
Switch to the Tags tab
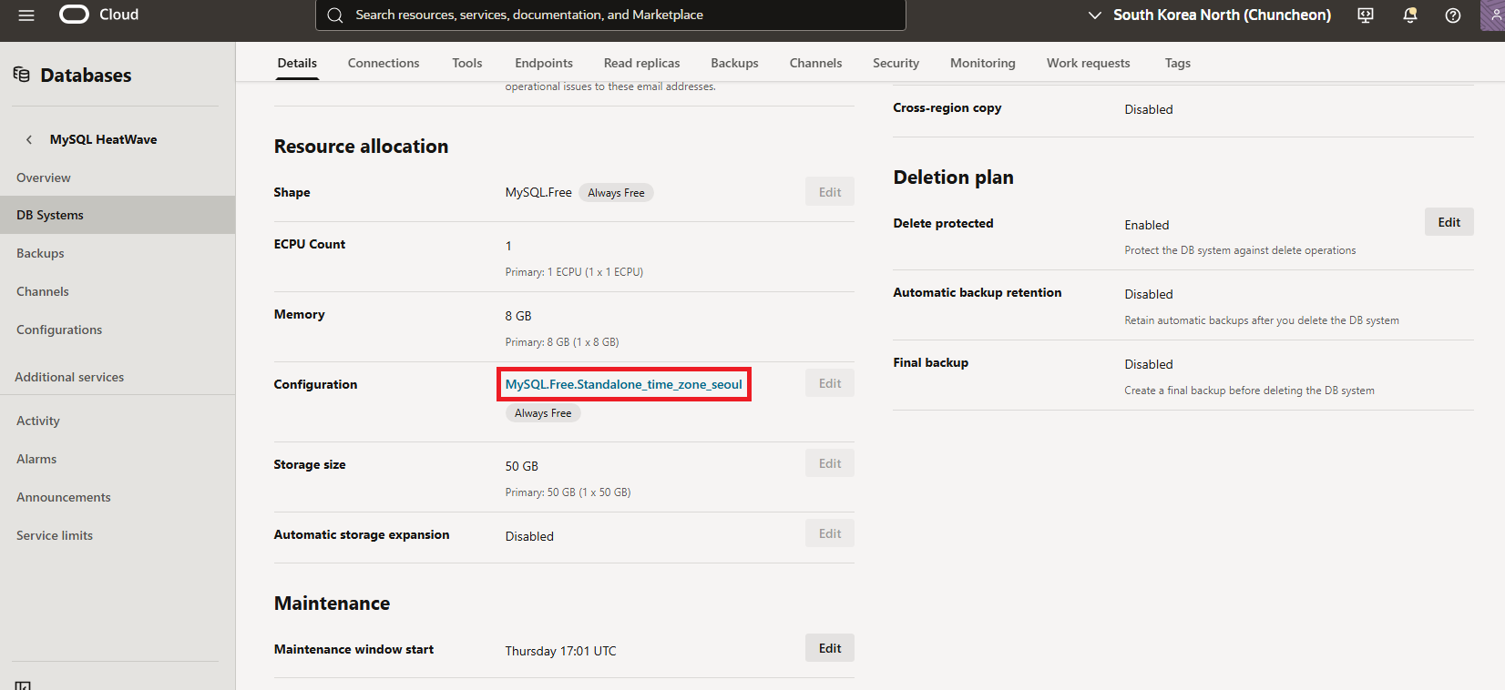point(1177,63)
